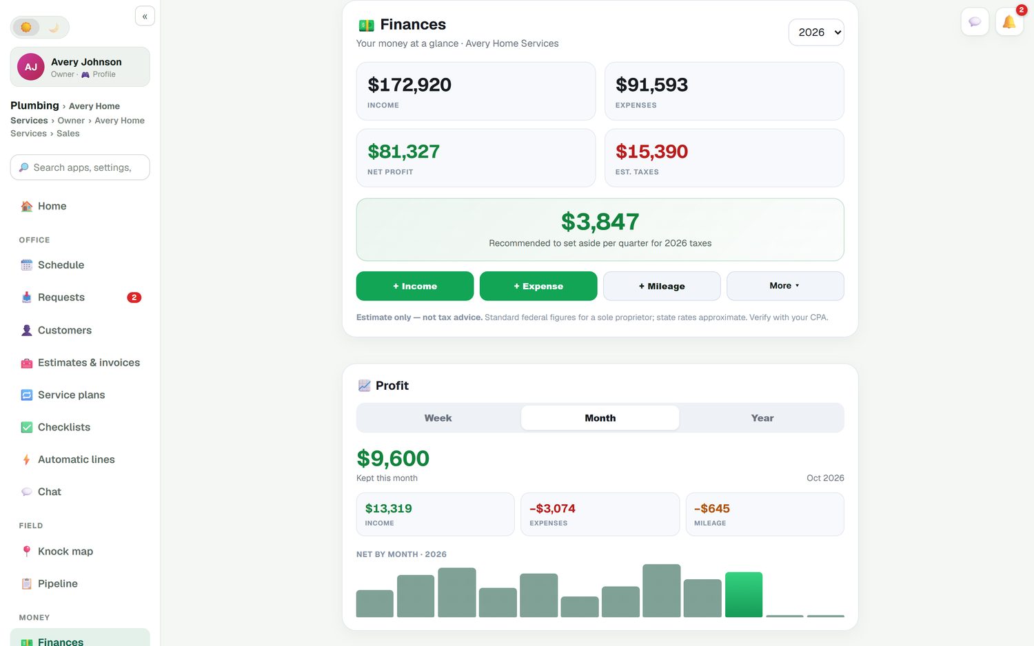Click the -$645 Mileage tile
The height and width of the screenshot is (646, 1034).
[x=764, y=514]
